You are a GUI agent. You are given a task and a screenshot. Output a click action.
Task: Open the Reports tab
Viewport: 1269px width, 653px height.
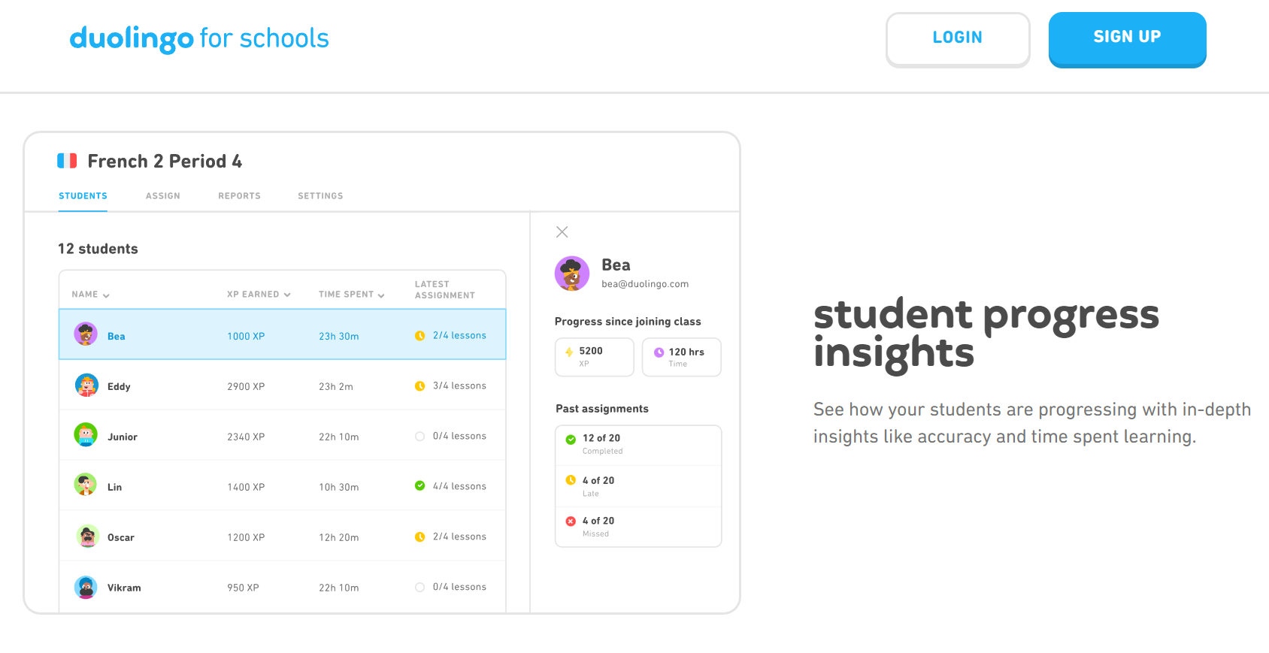click(239, 196)
